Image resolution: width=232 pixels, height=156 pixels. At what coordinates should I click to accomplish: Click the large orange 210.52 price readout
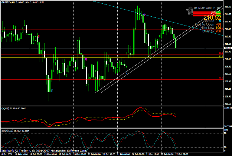212,18
